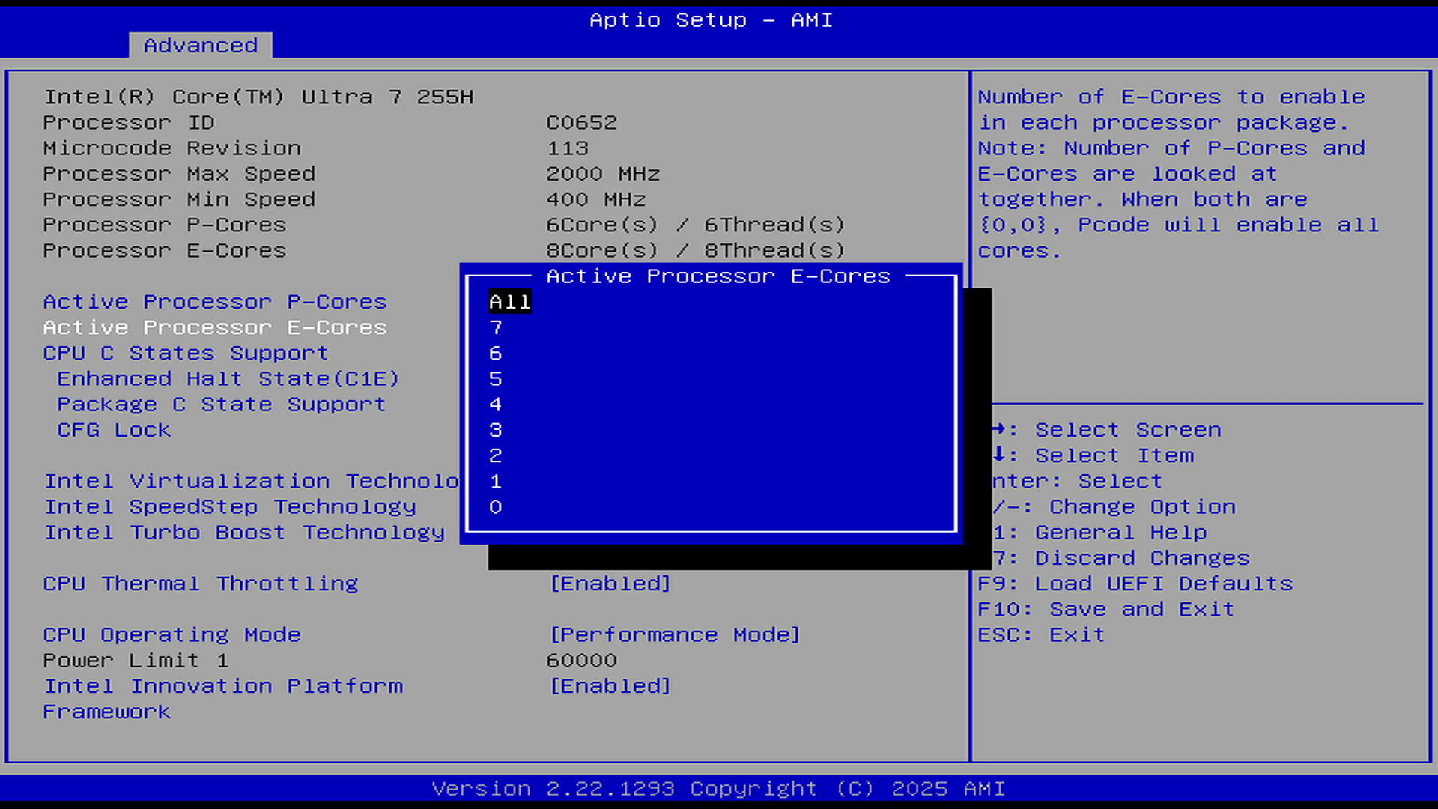Toggle Intel Innovation Platform Framework Enabled value
This screenshot has width=1438, height=809.
coord(610,686)
